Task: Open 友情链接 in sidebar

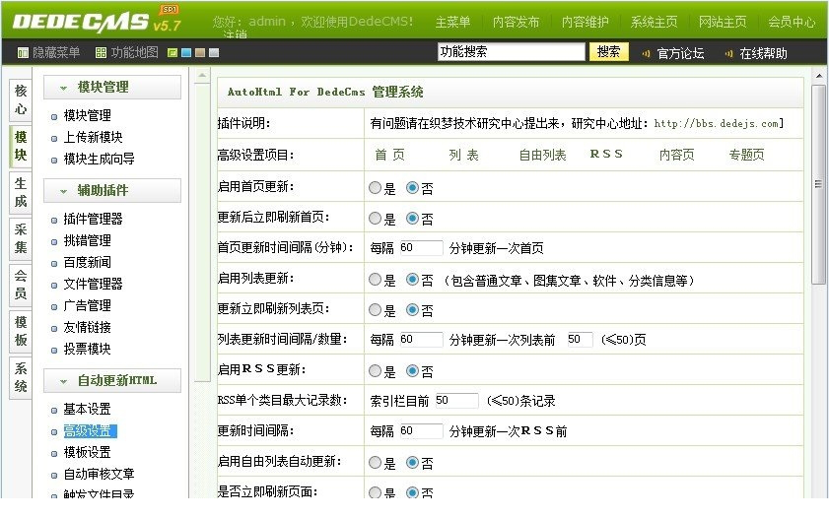Action: (x=87, y=327)
